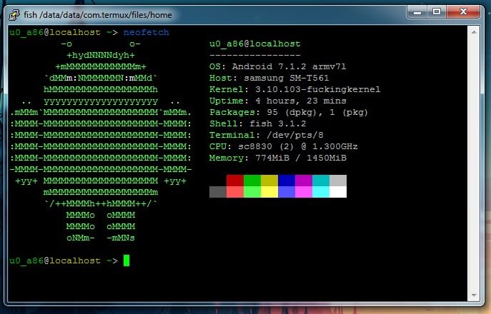This screenshot has width=491, height=314.
Task: Click the 'oNMm- -mMNs' bottom logo line
Action: (x=101, y=238)
